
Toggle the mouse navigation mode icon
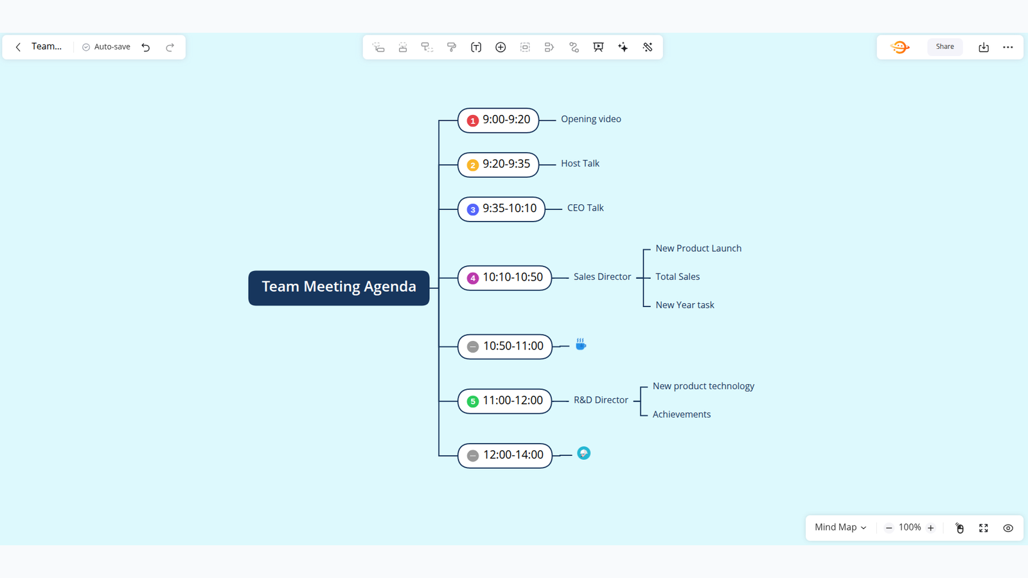[x=959, y=528]
